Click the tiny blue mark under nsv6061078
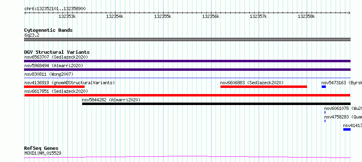Viewport: 362px width, 162px height. tap(325, 112)
